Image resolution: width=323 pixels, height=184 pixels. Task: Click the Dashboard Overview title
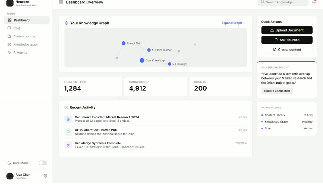click(84, 2)
